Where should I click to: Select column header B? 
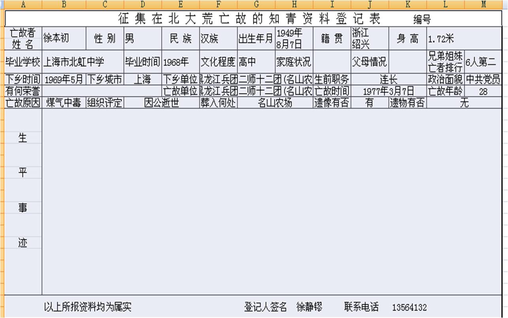tap(64, 4)
